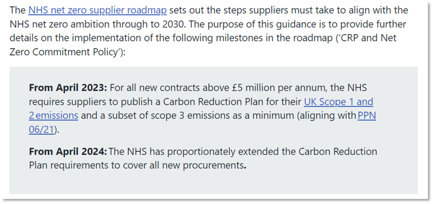The image size is (433, 204).
Task: Click the "2 emissions" link text
Action: point(53,115)
